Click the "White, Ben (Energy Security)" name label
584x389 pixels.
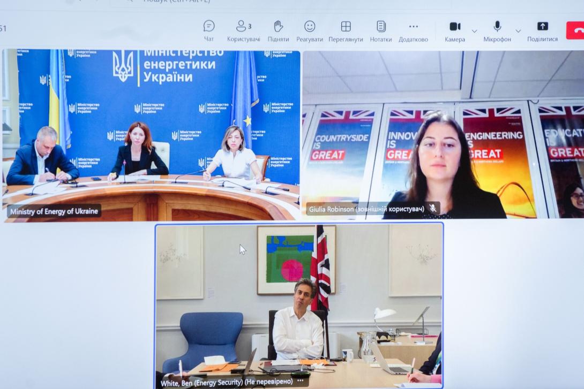pyautogui.click(x=227, y=382)
